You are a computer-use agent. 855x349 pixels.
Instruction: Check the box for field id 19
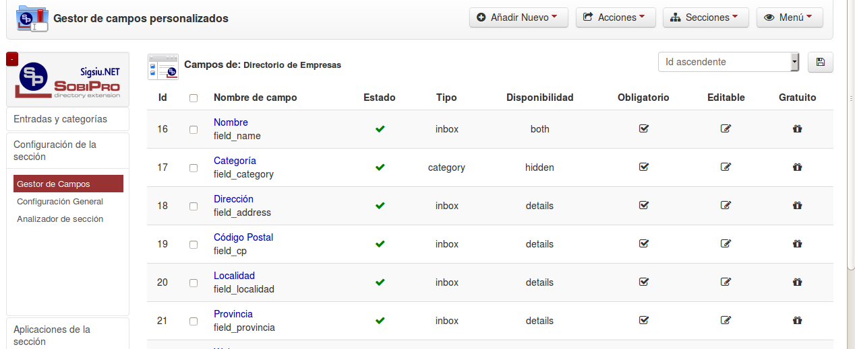(x=194, y=244)
